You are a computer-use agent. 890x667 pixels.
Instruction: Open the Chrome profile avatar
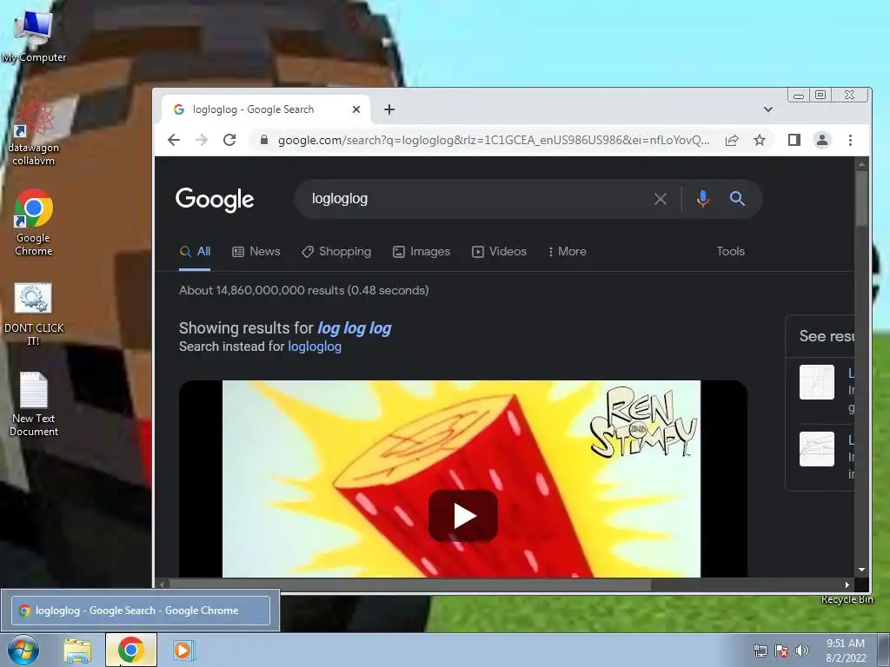point(822,140)
